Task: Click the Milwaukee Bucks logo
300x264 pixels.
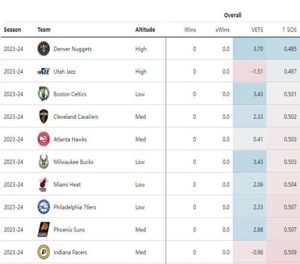Action: [x=44, y=161]
